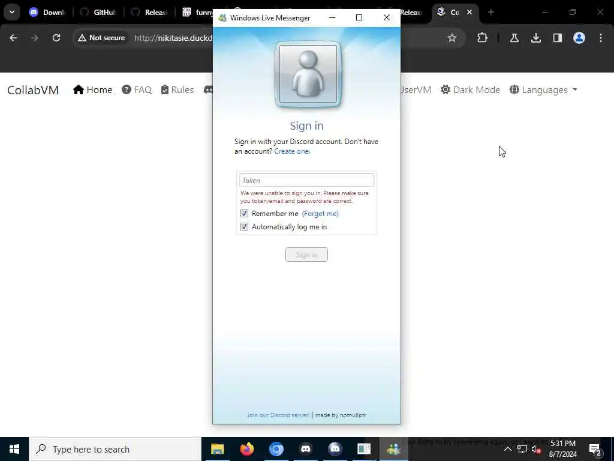The width and height of the screenshot is (614, 461).
Task: Show hidden system tray icons
Action: pos(507,449)
